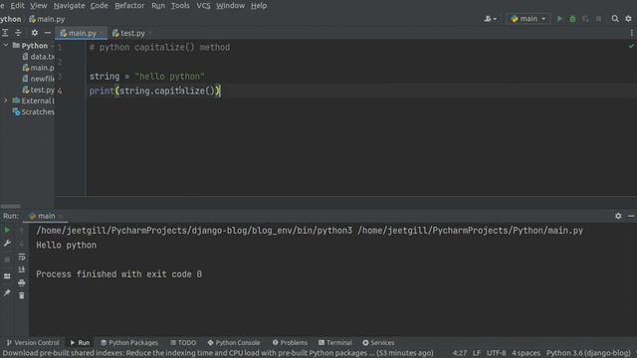Click Scroll to End icon in Run panel

click(x=22, y=269)
